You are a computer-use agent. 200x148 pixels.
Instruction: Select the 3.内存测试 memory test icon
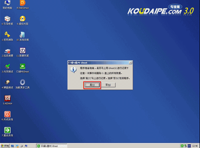click(x=7, y=68)
